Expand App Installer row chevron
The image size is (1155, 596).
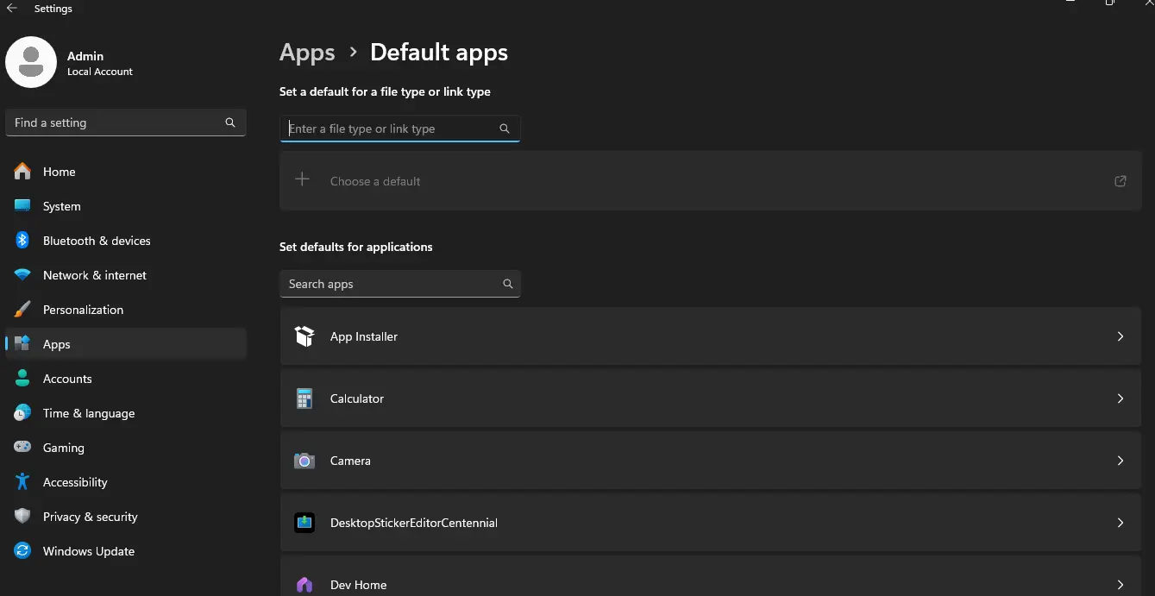tap(1120, 336)
